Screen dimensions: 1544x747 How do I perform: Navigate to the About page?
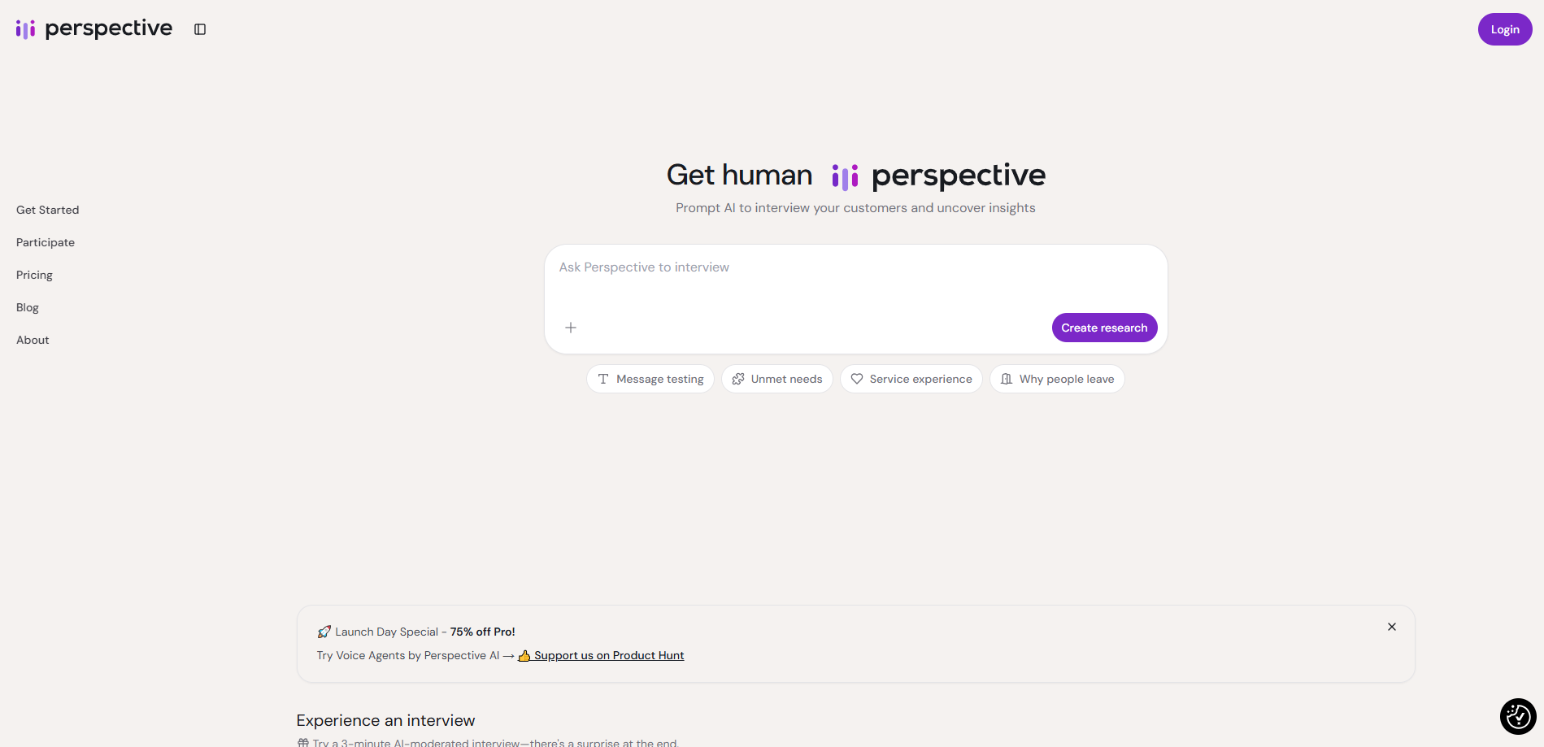(33, 340)
